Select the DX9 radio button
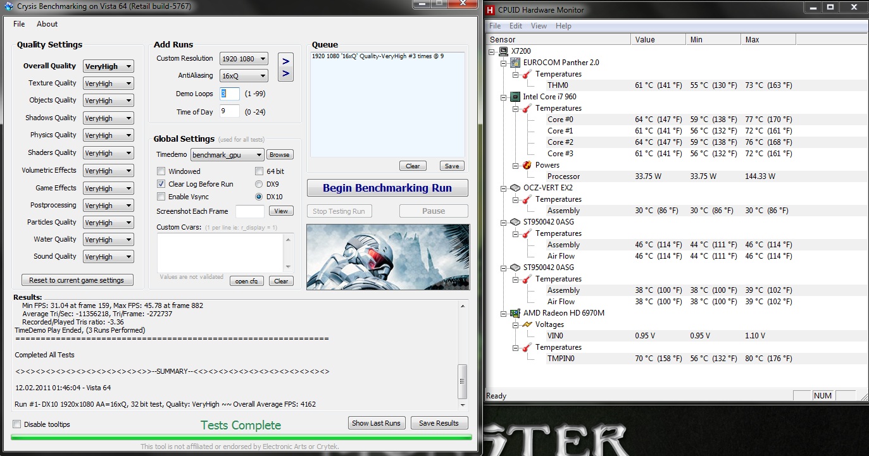The height and width of the screenshot is (456, 869). (259, 184)
